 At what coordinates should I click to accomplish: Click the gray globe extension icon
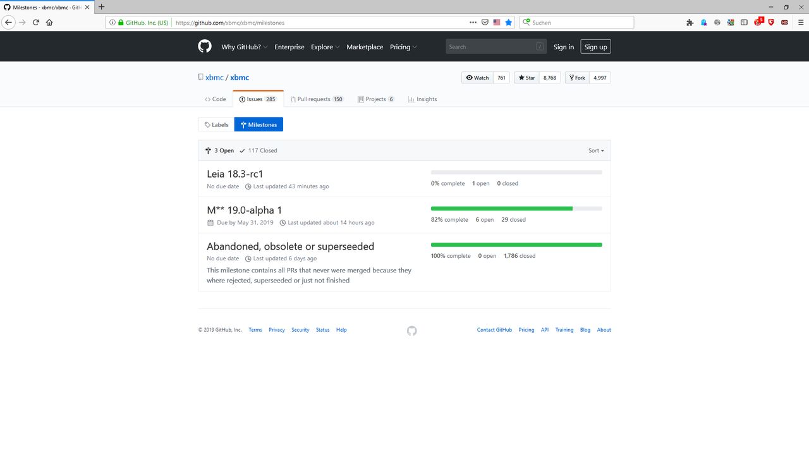pos(717,22)
